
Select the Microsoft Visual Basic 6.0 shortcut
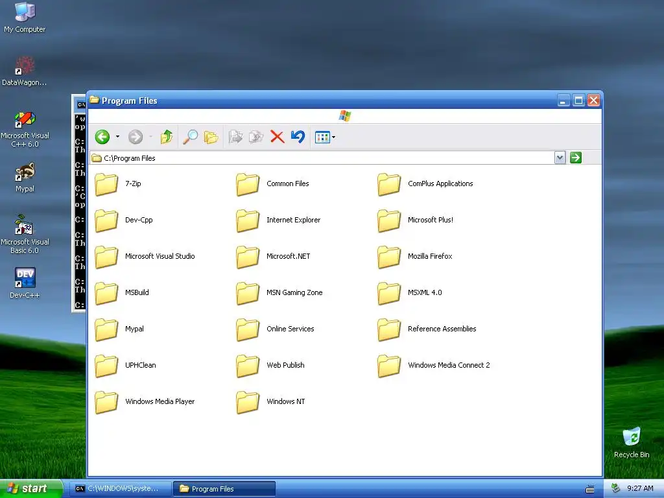[x=25, y=234]
